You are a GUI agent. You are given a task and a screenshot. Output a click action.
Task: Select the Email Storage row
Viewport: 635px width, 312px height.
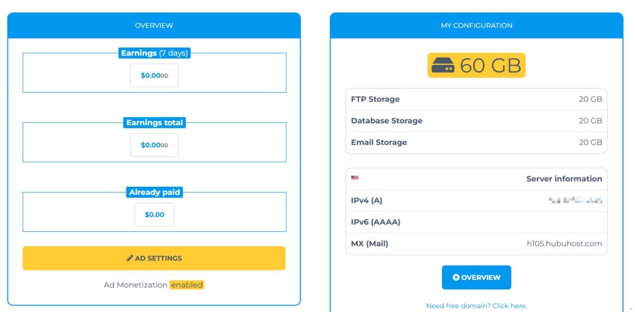(476, 142)
